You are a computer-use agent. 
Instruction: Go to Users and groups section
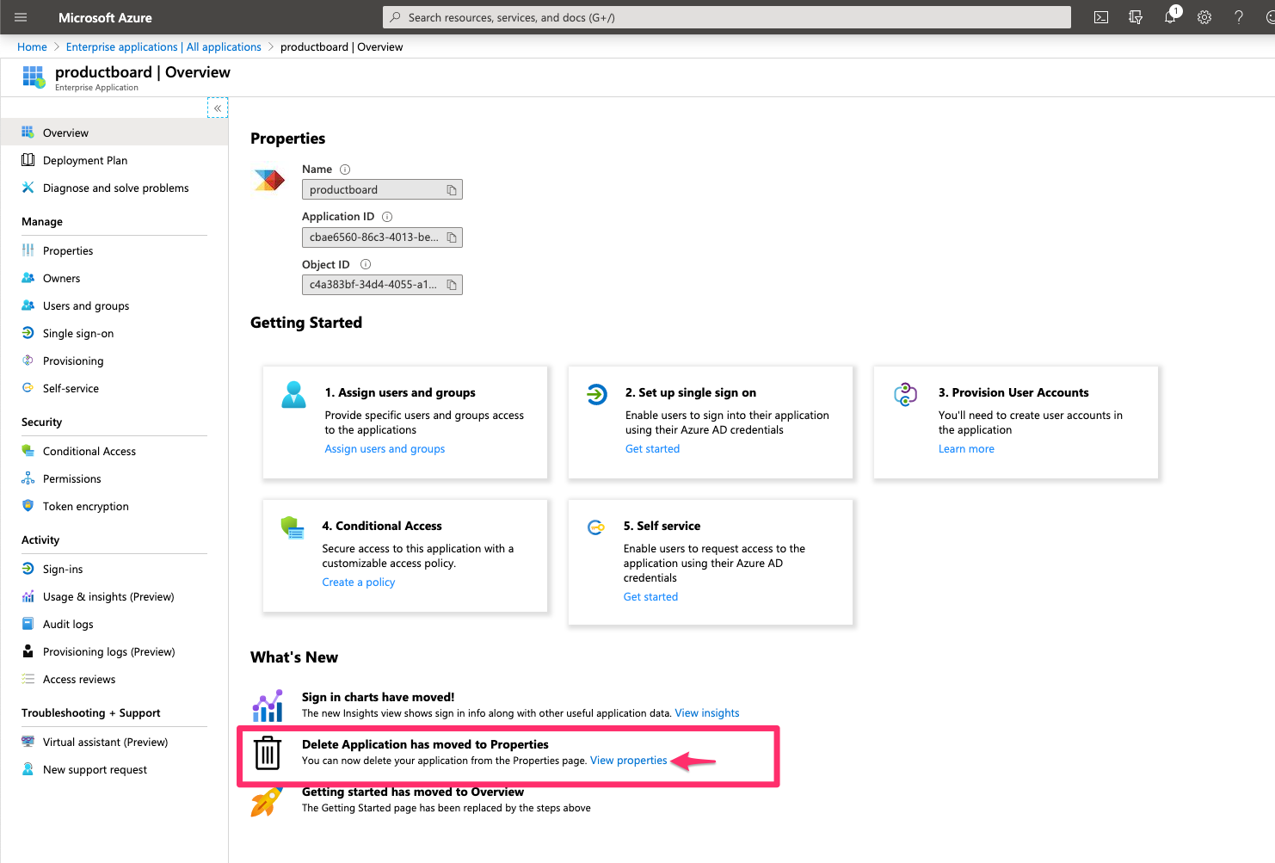coord(86,306)
